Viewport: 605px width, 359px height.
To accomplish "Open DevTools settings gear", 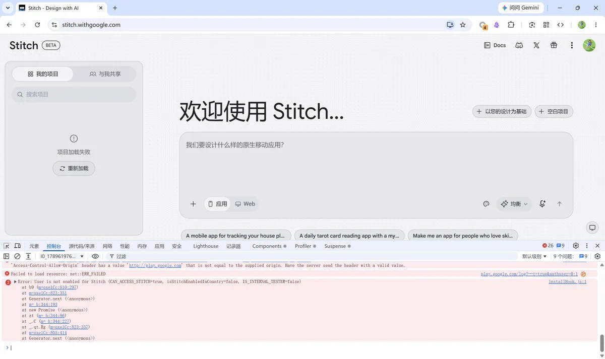I will pyautogui.click(x=576, y=246).
